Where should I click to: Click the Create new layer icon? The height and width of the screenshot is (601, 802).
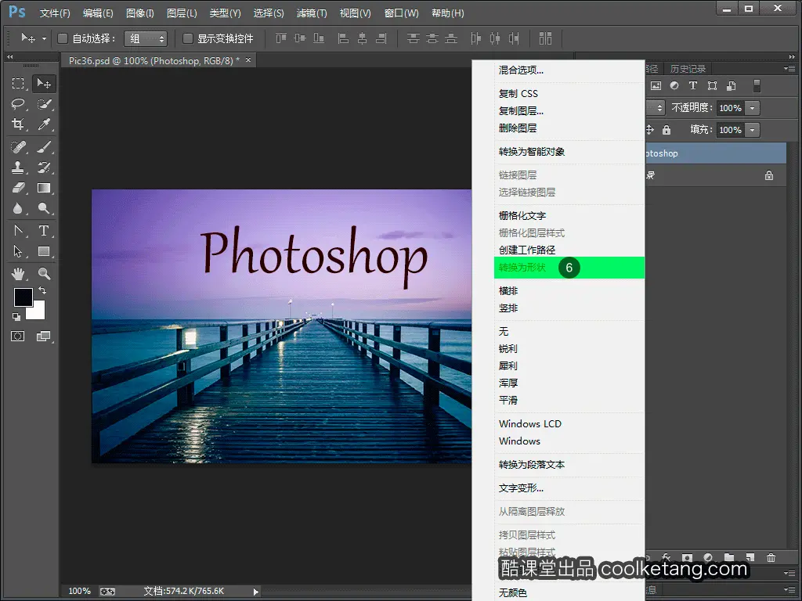[750, 557]
